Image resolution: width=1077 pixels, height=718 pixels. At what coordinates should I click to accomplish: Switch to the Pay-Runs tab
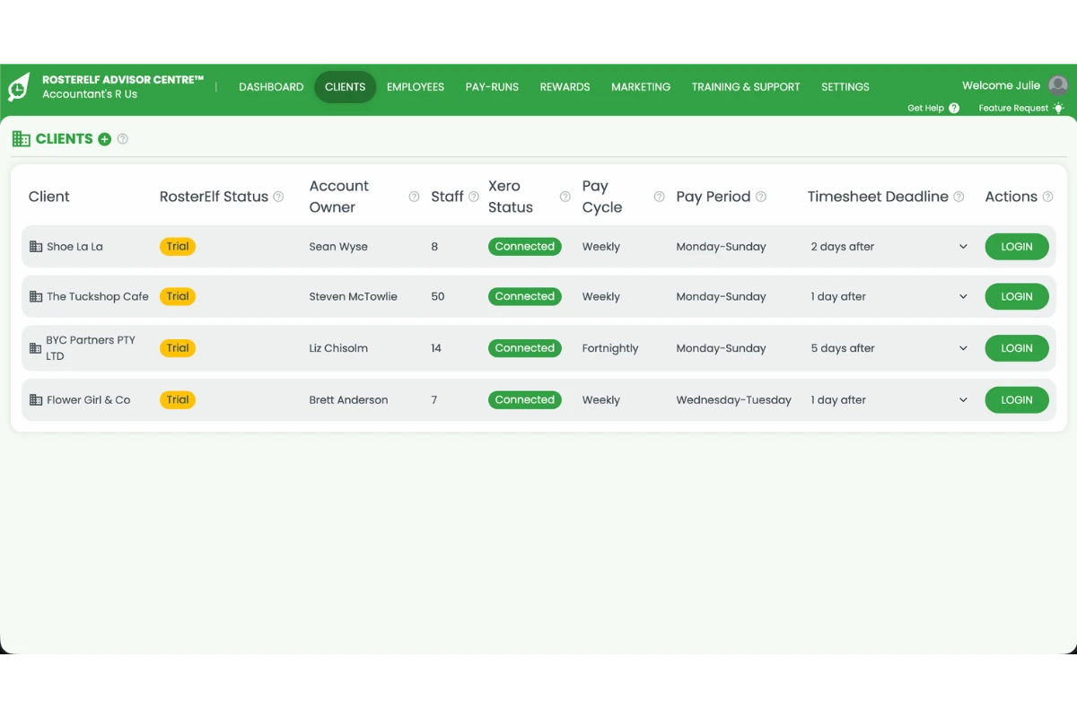click(x=492, y=87)
